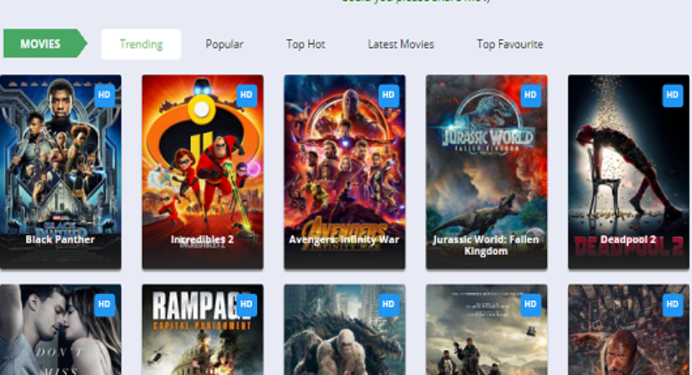Click HD badge on soldiers helicopter poster

tap(530, 304)
